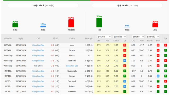
Task: Click the blue Hòa 10% bar
Action: coord(43,27)
